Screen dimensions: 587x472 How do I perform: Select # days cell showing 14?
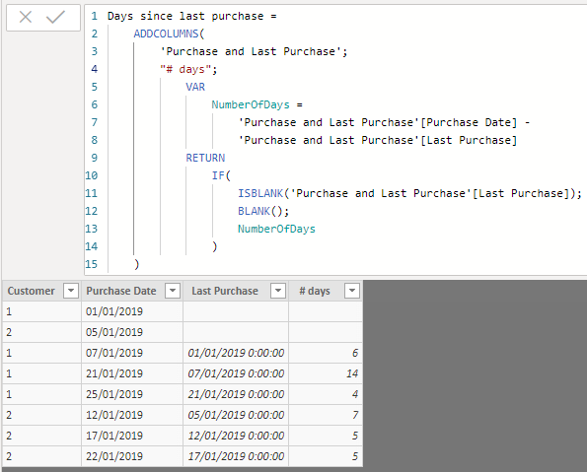(x=326, y=373)
